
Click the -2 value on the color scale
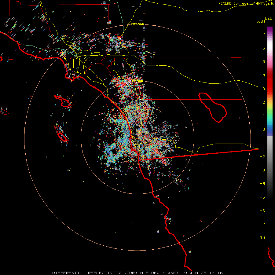(x=262, y=157)
